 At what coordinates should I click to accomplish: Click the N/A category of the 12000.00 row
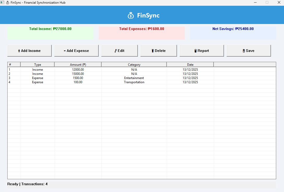click(x=134, y=69)
